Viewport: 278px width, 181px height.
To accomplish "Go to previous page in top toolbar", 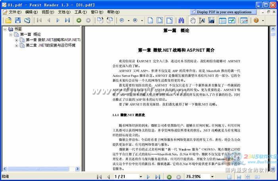I will point(48,20).
